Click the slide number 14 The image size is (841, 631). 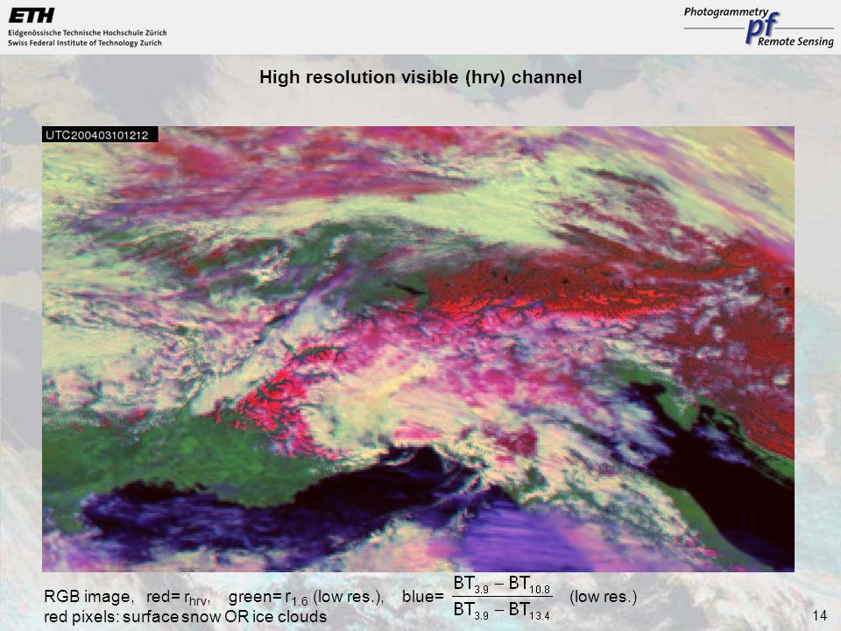(x=820, y=615)
